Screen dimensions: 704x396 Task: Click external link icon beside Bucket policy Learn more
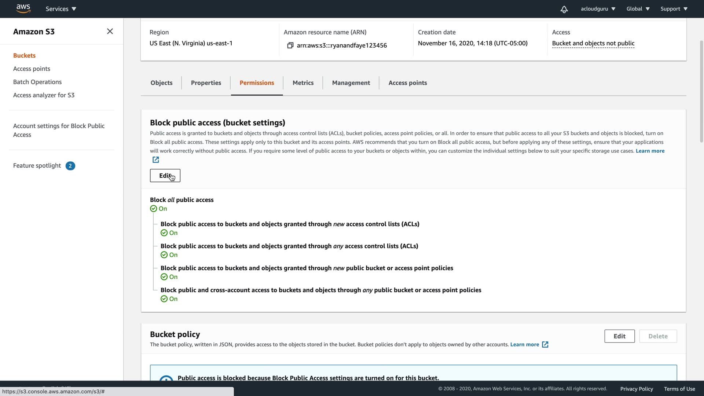point(545,345)
